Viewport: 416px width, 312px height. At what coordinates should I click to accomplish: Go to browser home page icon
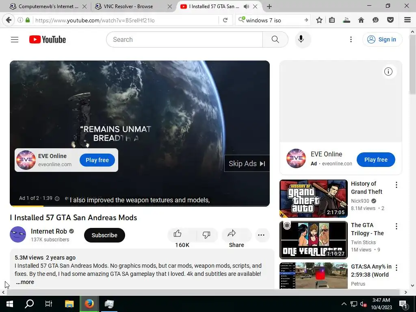click(361, 20)
